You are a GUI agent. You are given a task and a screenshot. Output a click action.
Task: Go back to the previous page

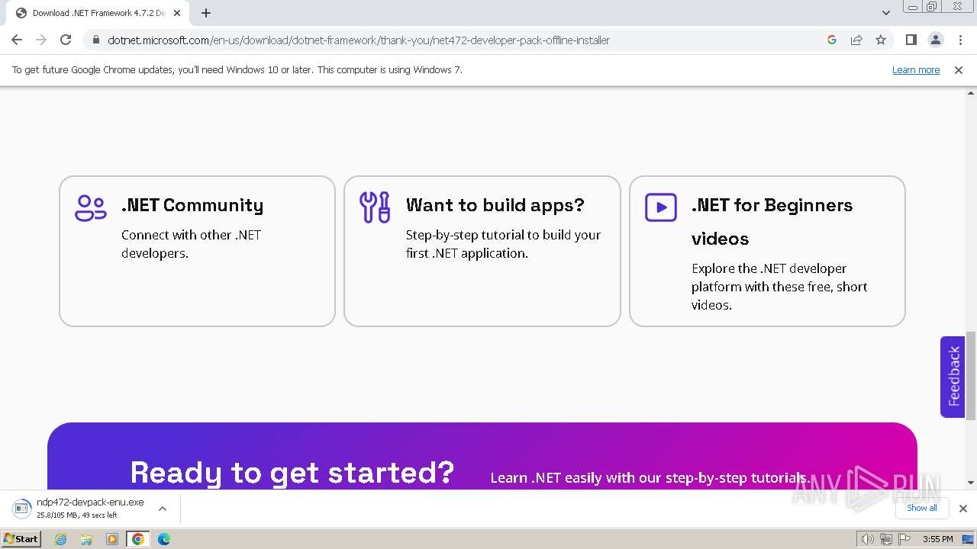coord(17,40)
